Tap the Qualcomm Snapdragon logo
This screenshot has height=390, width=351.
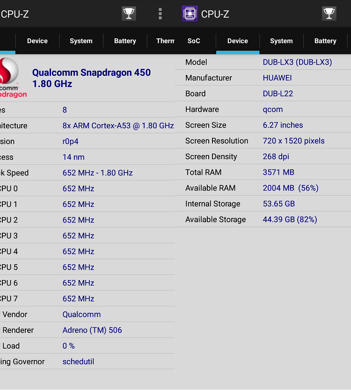click(x=10, y=78)
